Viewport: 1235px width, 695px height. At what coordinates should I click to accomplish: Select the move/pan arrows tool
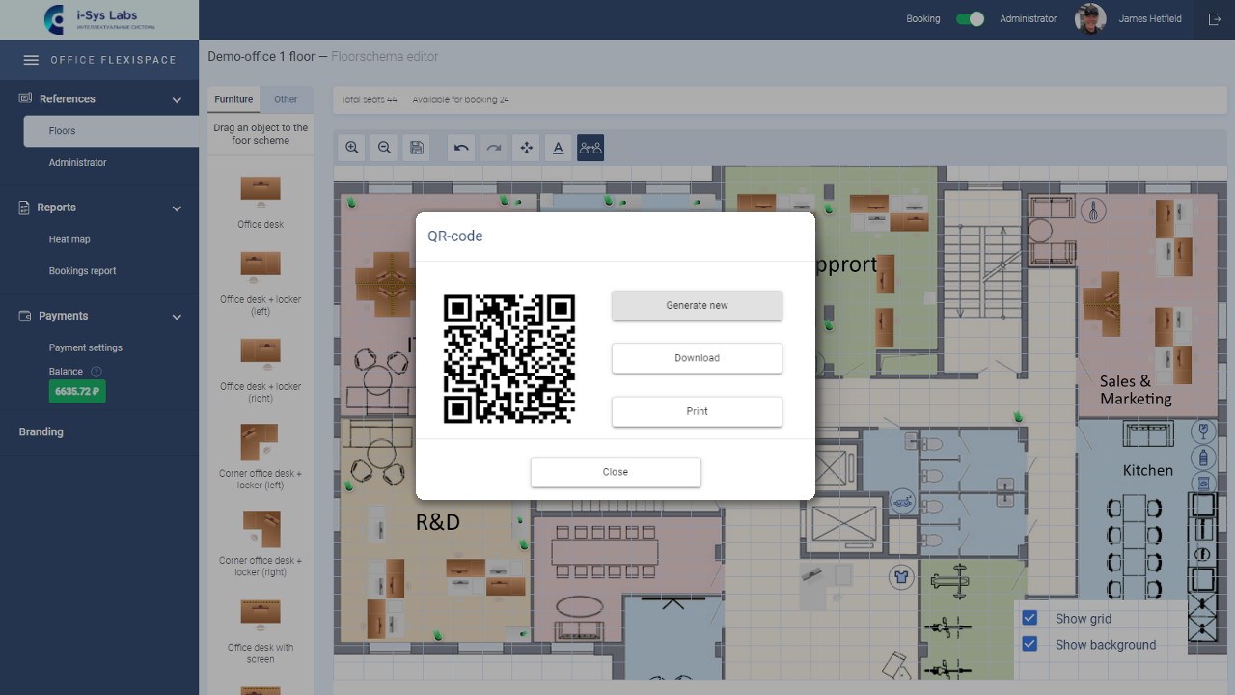point(527,148)
